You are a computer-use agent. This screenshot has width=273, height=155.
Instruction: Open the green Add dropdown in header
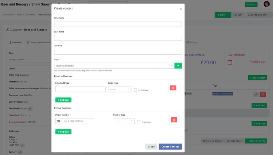pyautogui.click(x=251, y=4)
